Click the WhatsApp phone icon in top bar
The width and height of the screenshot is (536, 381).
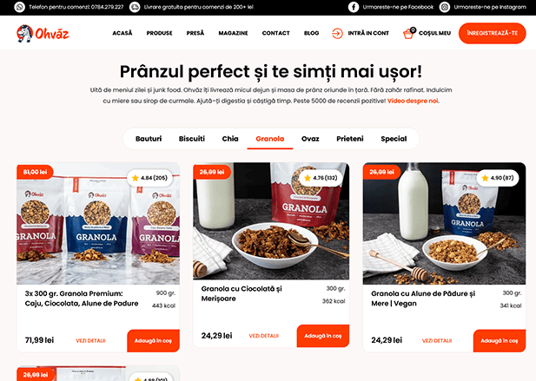[19, 7]
